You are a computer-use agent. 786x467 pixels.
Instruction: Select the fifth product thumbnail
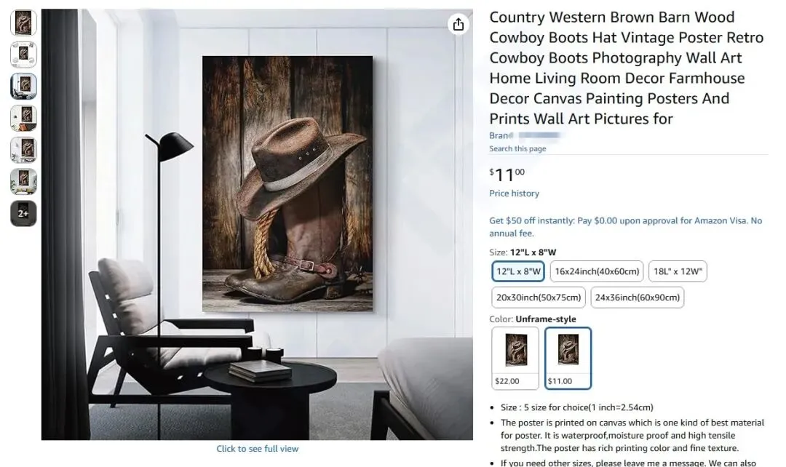[23, 150]
